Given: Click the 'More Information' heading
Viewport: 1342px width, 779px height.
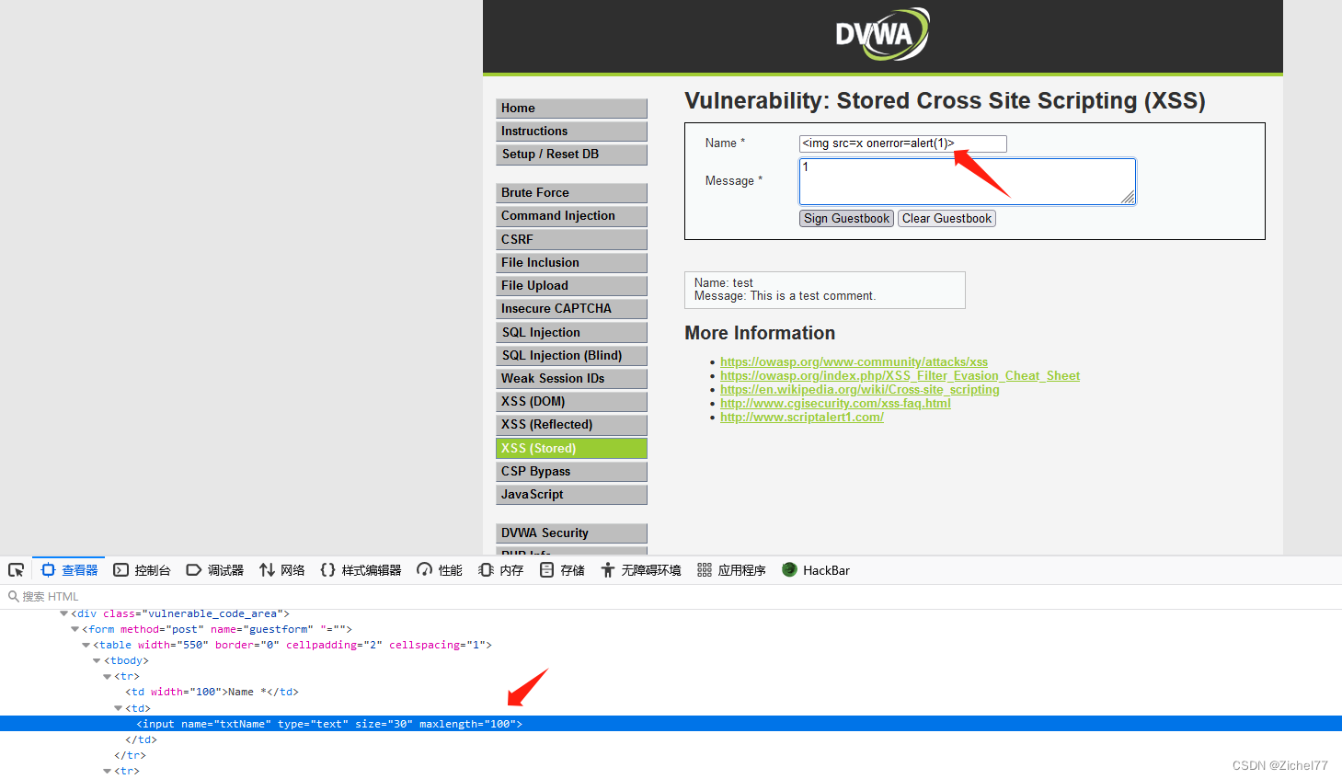Looking at the screenshot, I should click(x=760, y=333).
